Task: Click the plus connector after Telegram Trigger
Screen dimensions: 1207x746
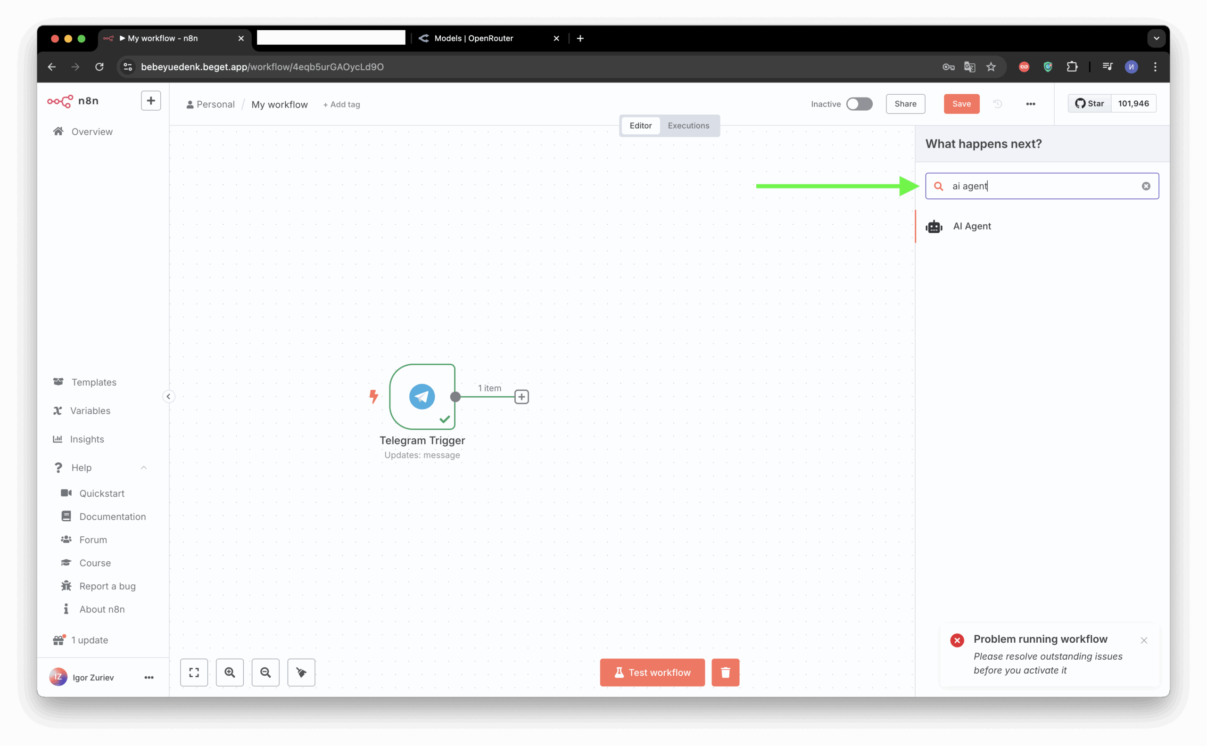Action: (x=521, y=397)
